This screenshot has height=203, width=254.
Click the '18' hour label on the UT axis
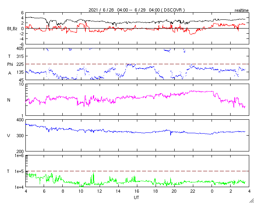click(x=155, y=192)
